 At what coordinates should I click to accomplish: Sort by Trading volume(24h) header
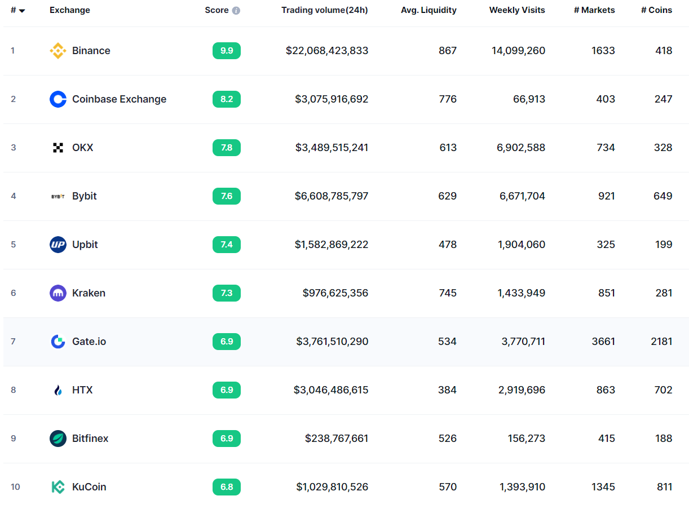click(325, 10)
